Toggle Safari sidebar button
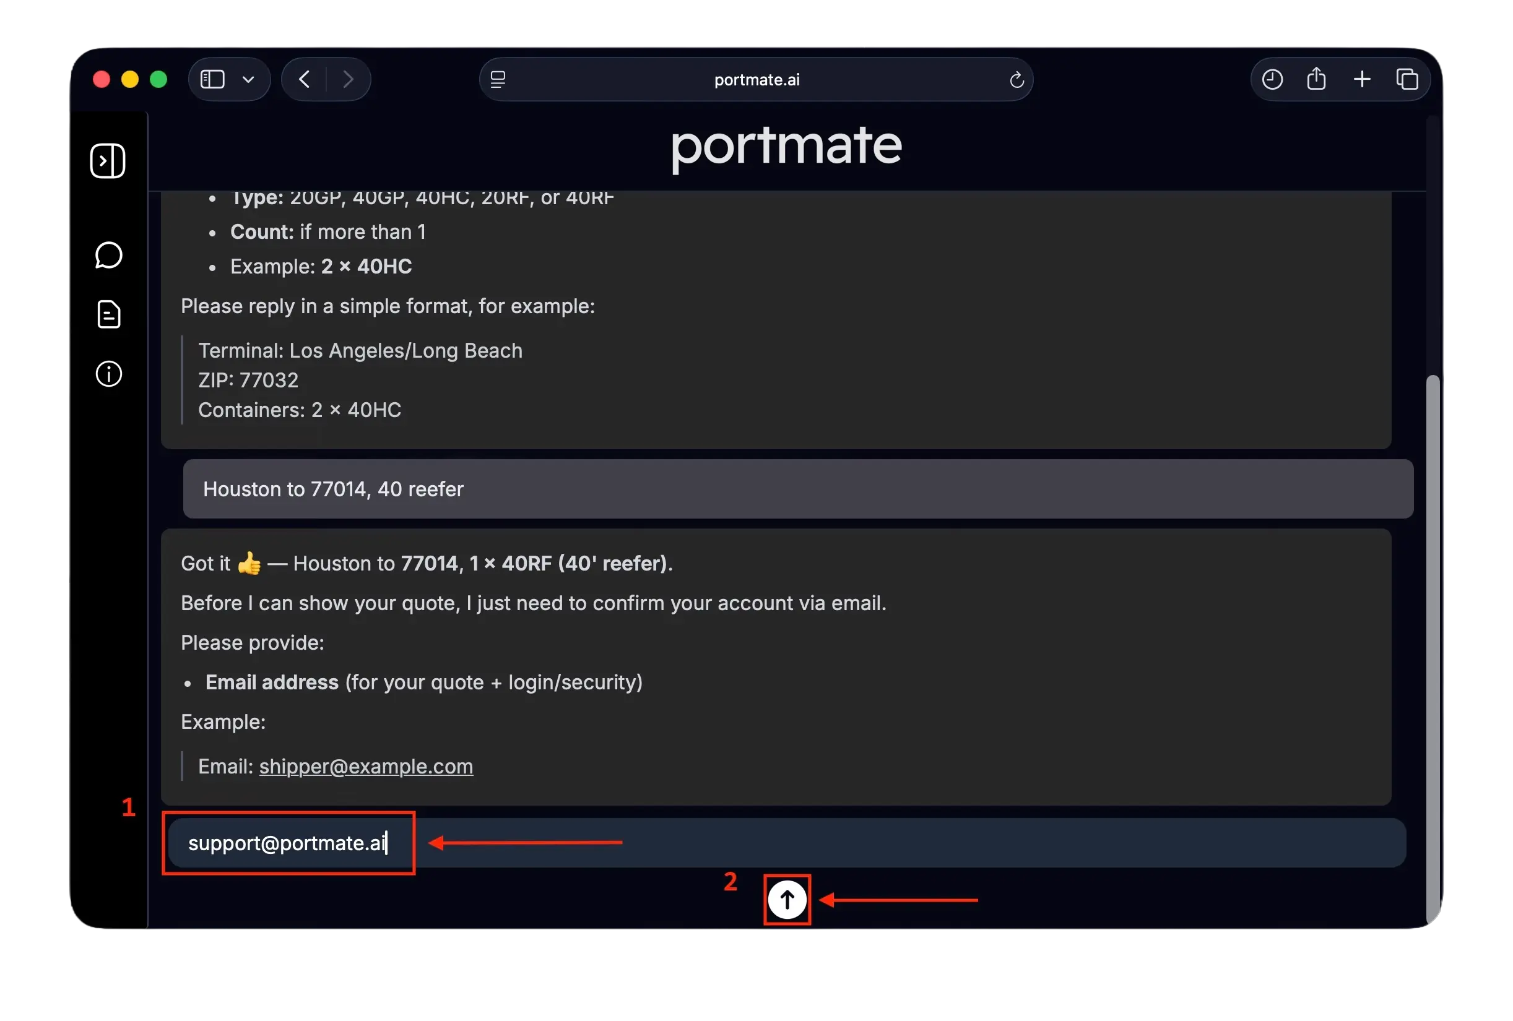This screenshot has width=1513, height=1021. click(212, 79)
